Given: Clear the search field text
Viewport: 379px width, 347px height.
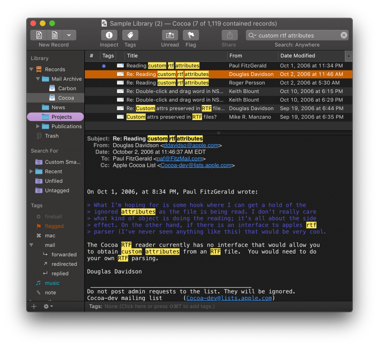Looking at the screenshot, I should pyautogui.click(x=344, y=35).
